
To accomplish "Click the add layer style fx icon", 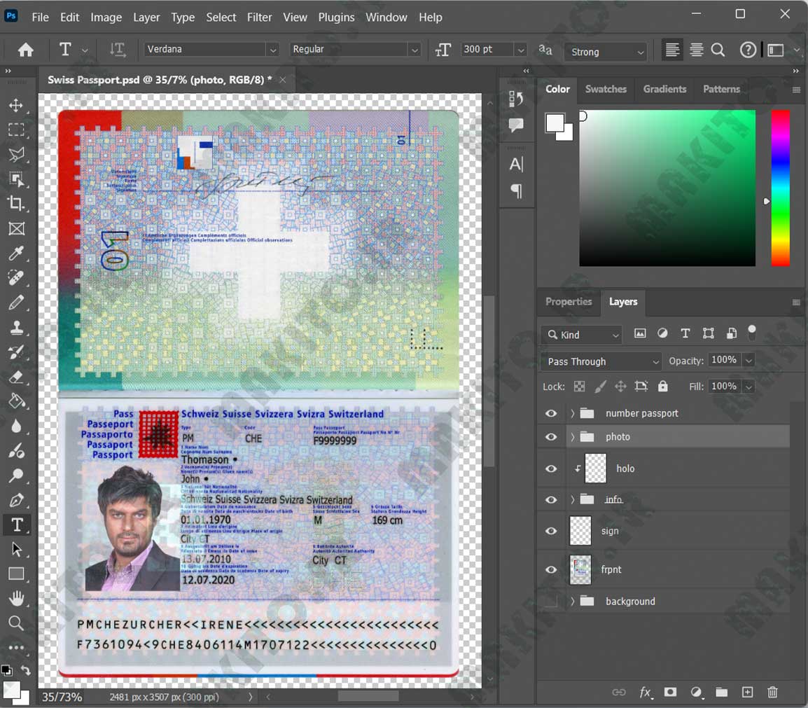I will (646, 692).
